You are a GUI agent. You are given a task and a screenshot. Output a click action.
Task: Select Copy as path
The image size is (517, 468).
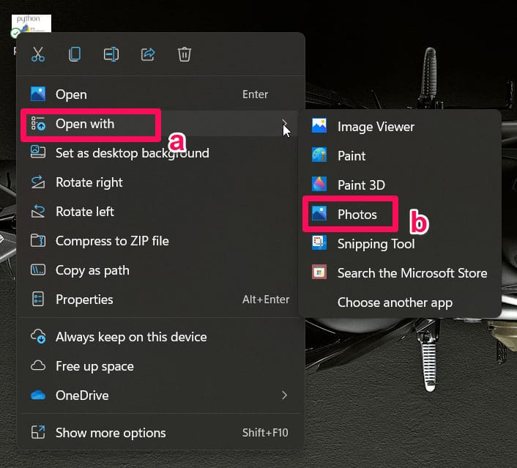(160, 270)
